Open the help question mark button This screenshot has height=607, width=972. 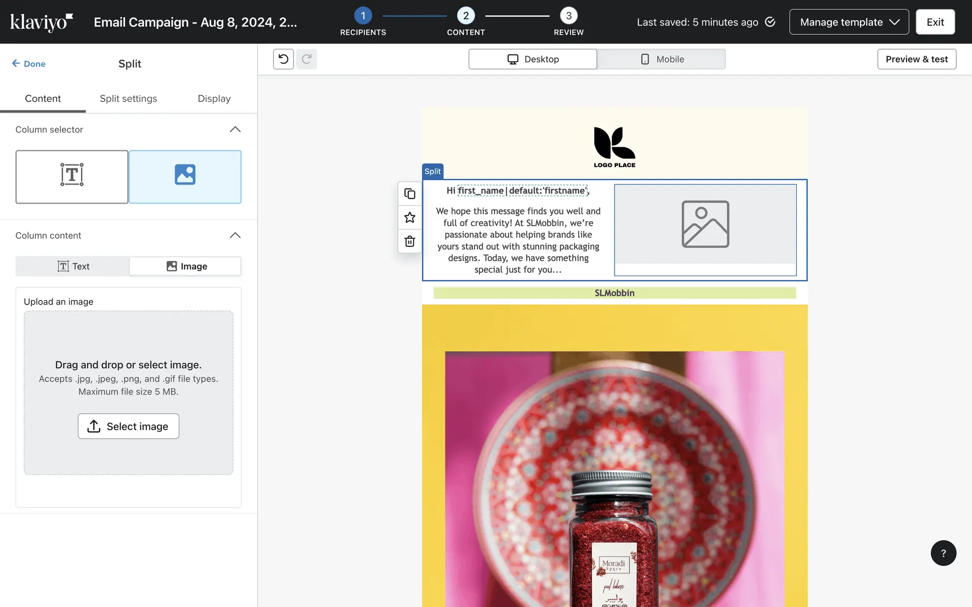click(943, 553)
